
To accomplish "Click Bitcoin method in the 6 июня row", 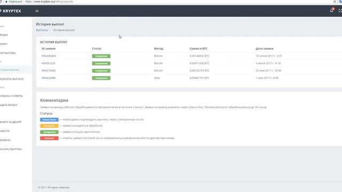I will pyautogui.click(x=158, y=63).
